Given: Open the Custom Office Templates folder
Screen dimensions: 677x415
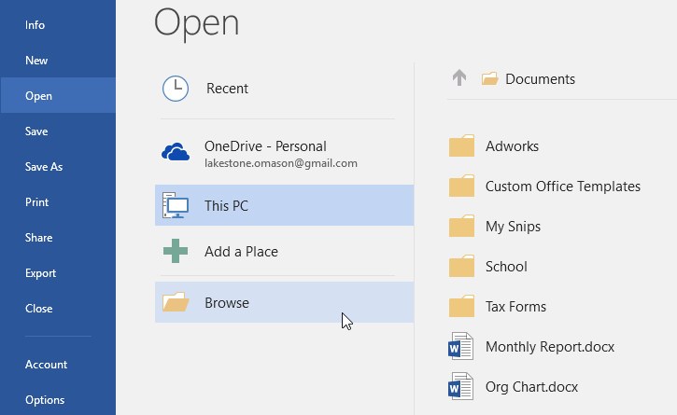Looking at the screenshot, I should [562, 187].
